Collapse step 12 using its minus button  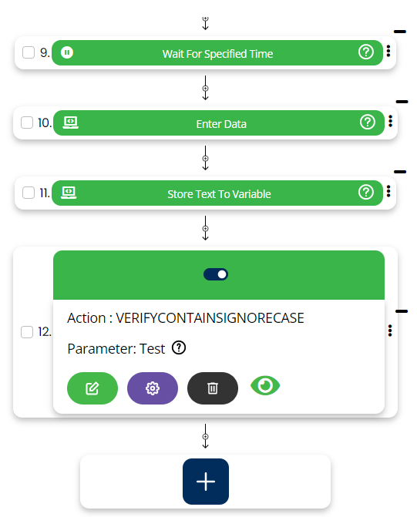click(402, 311)
